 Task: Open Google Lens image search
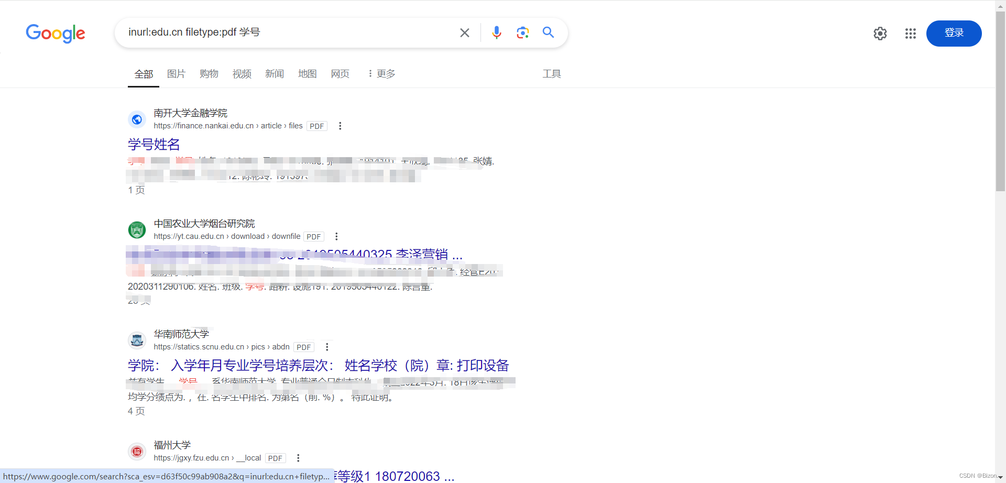pyautogui.click(x=522, y=32)
